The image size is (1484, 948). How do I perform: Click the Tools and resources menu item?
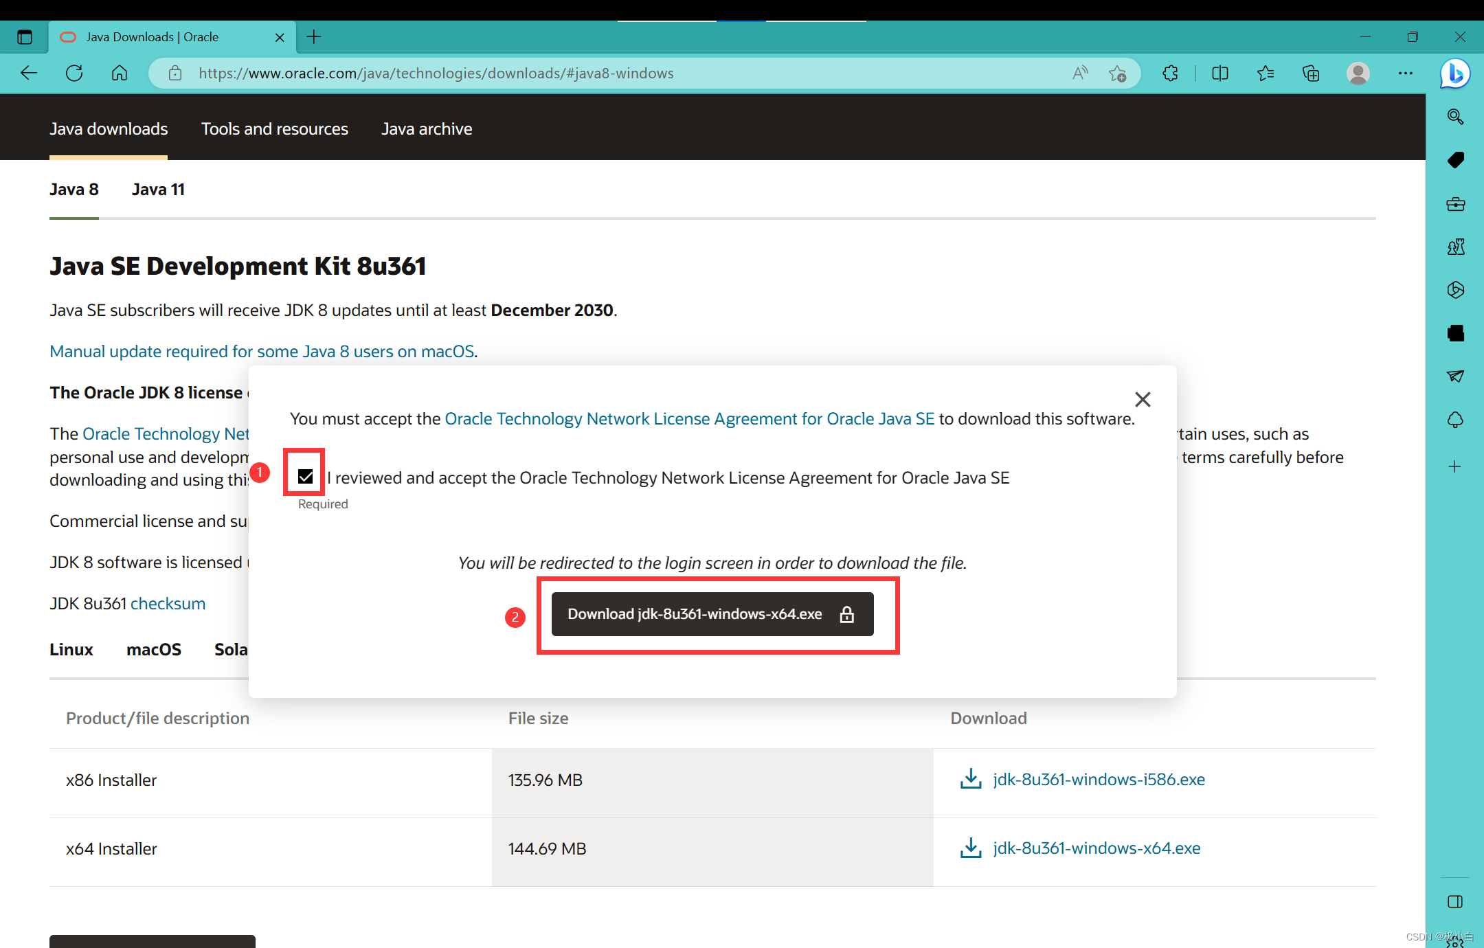[273, 128]
